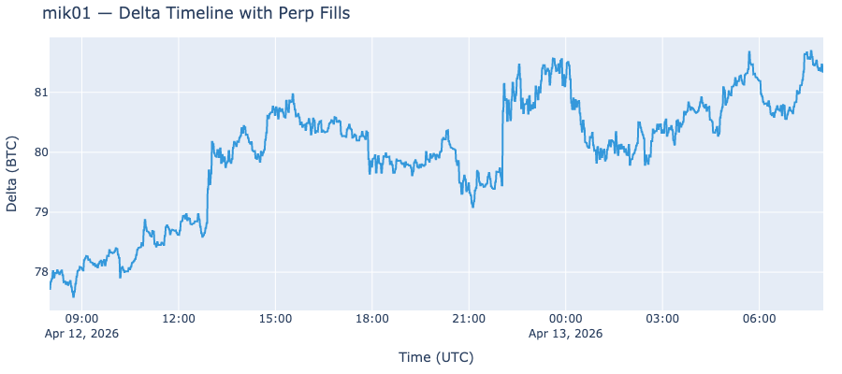Select the 15:00 x-axis tick label
This screenshot has height=374, width=842.
[275, 319]
